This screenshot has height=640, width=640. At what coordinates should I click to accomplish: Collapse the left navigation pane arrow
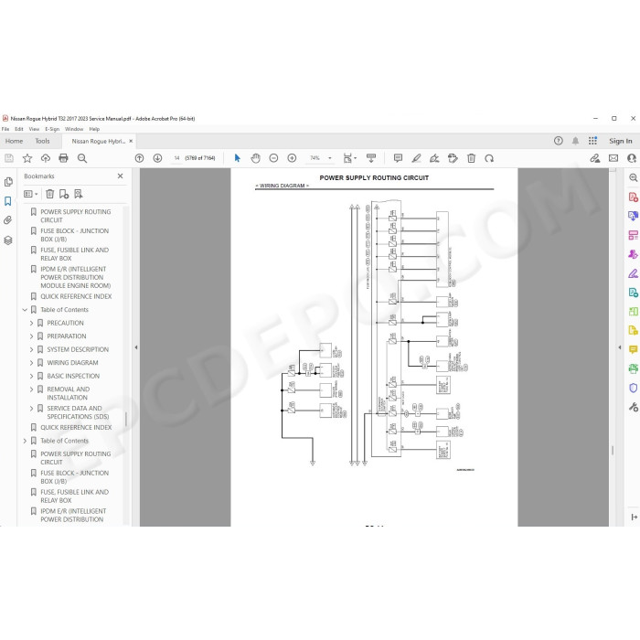[x=136, y=347]
